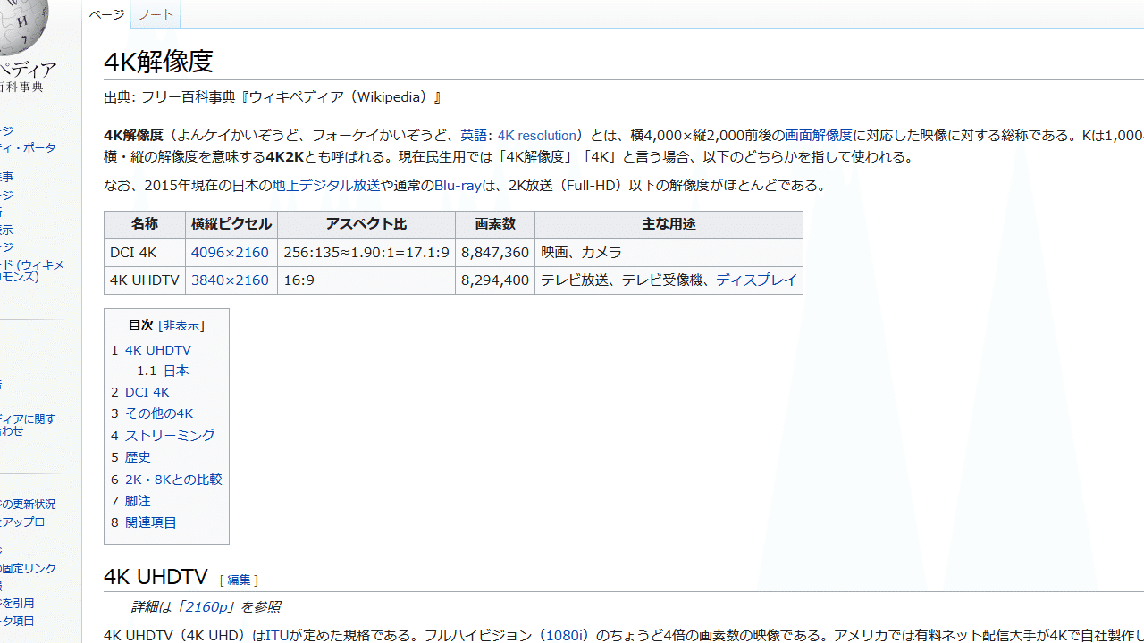Open ファイルをアップロード in the sidebar

pyautogui.click(x=27, y=522)
